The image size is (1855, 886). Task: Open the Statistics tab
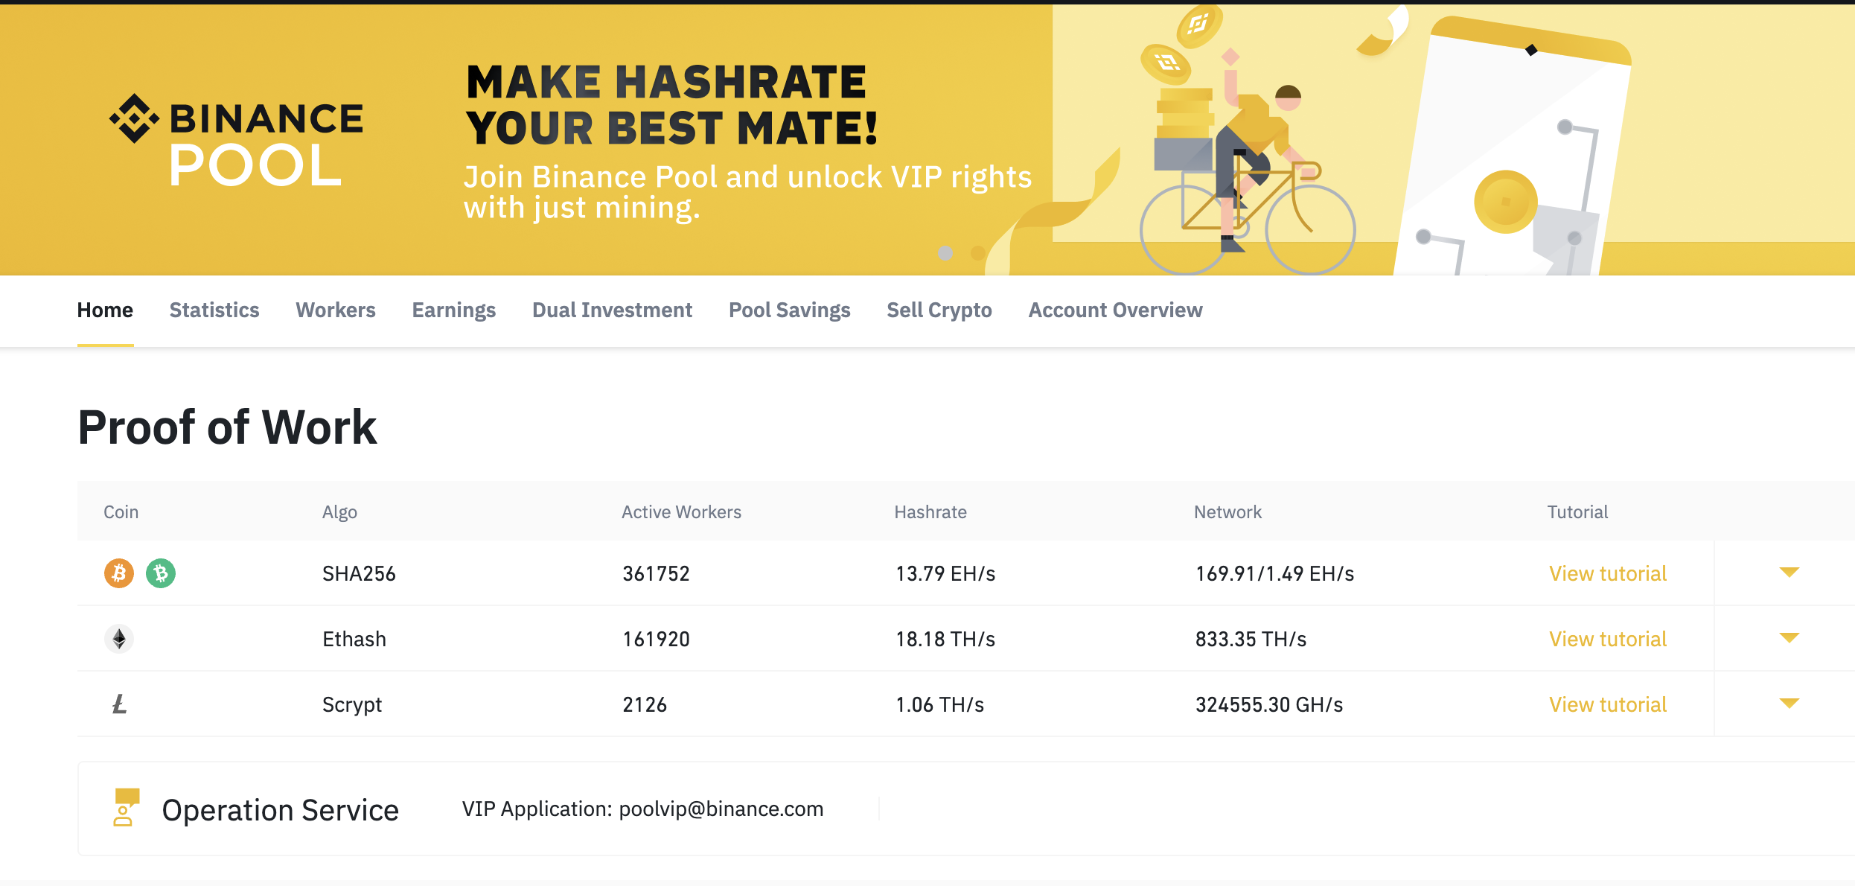pyautogui.click(x=214, y=310)
